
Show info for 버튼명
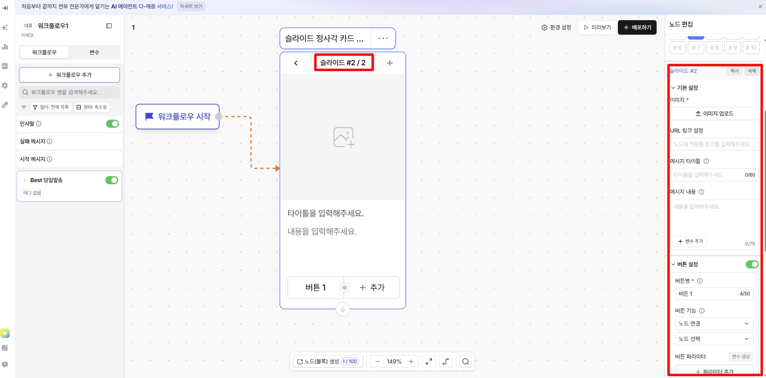click(x=700, y=281)
